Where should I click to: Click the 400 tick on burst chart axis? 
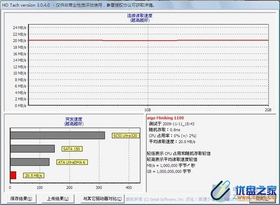[129, 188]
